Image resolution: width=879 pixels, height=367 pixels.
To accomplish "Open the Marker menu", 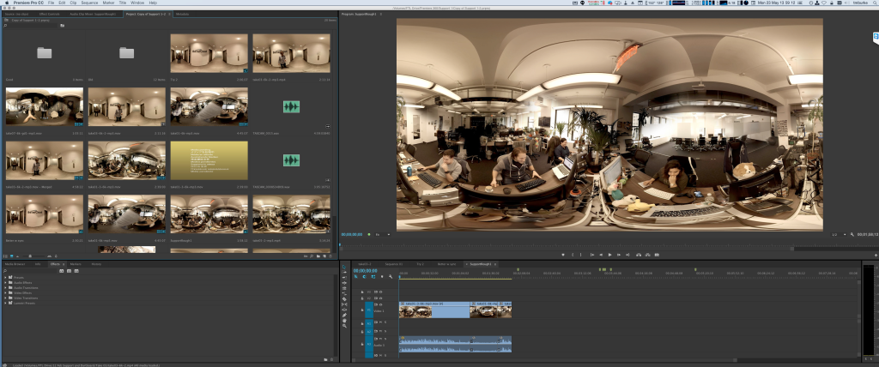I will (x=108, y=3).
